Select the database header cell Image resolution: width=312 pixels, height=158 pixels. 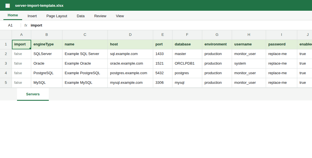tap(187, 44)
